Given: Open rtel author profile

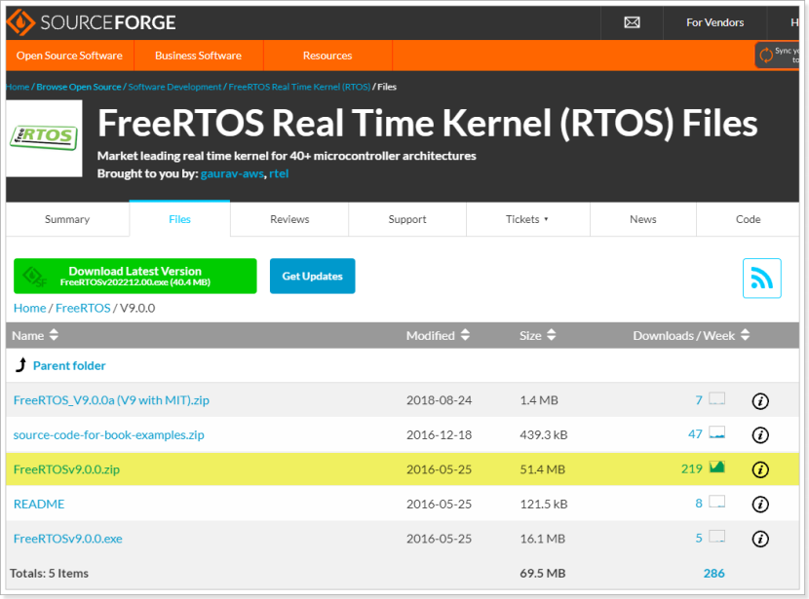Looking at the screenshot, I should point(279,173).
